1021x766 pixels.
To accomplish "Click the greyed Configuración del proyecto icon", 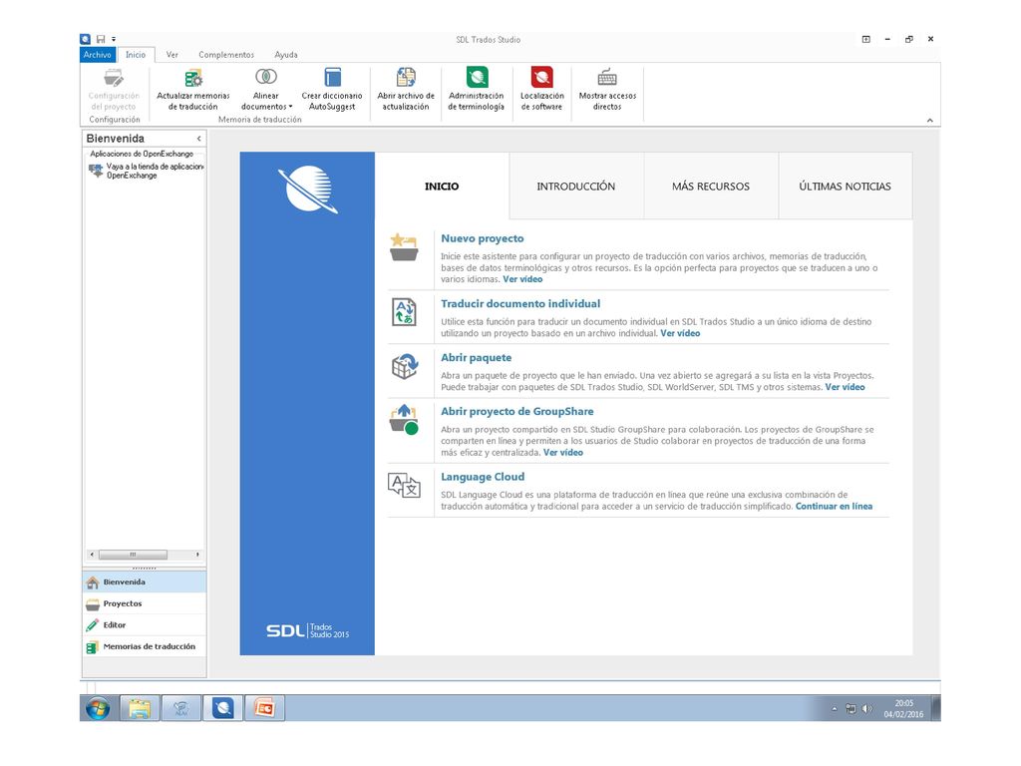I will click(114, 78).
